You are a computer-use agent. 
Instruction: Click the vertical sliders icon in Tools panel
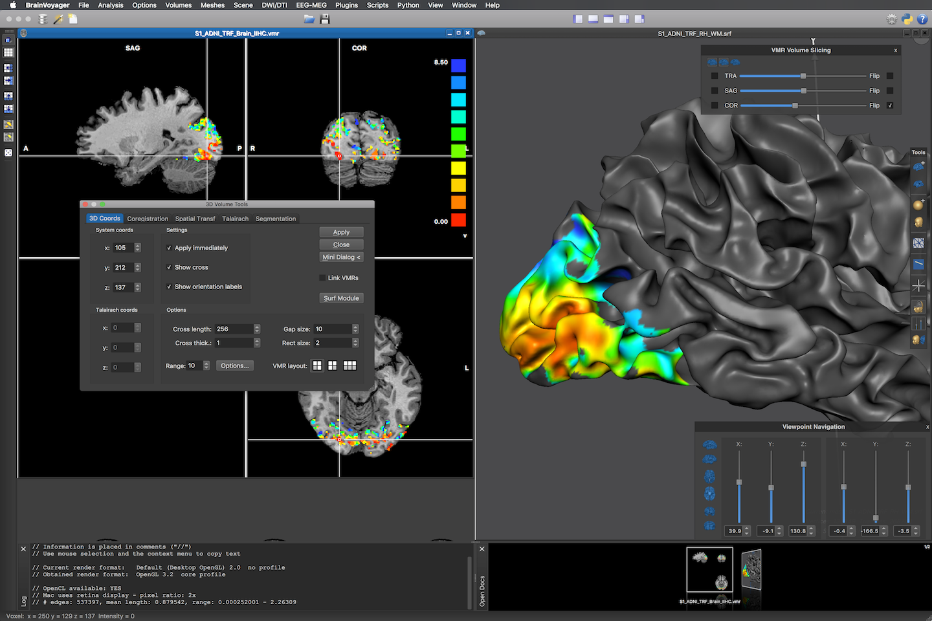point(918,323)
